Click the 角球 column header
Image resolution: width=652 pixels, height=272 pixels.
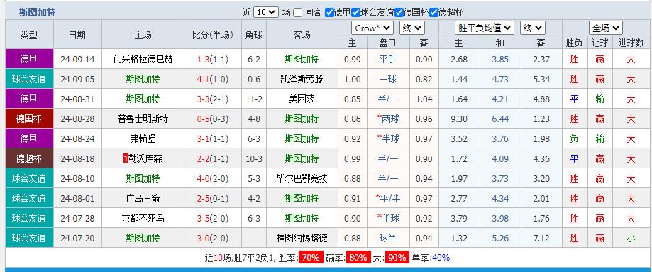[254, 35]
